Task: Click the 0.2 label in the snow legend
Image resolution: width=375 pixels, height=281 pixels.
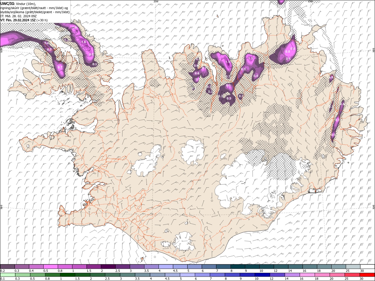Action: [x=3, y=271]
